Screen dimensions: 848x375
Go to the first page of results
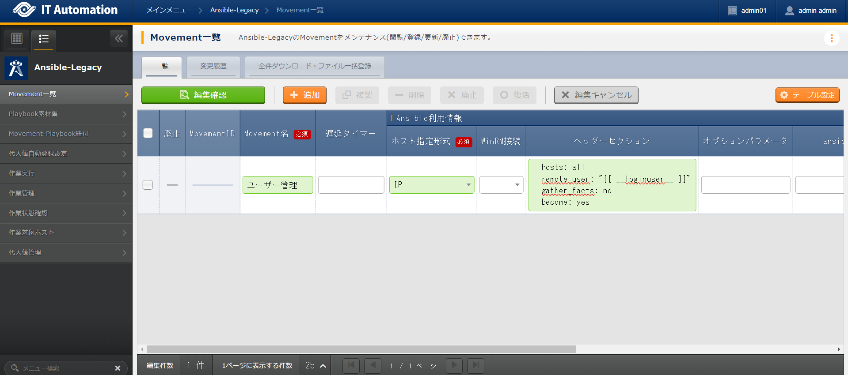[351, 365]
